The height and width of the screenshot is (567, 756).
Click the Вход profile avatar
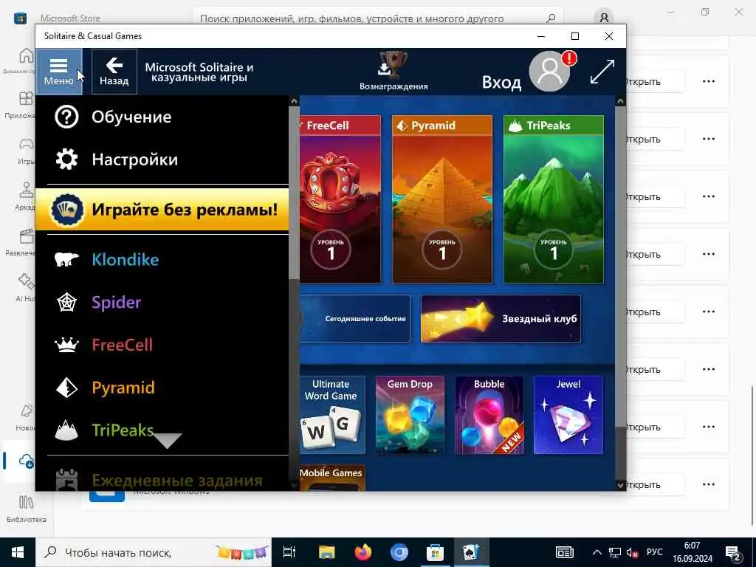(550, 72)
